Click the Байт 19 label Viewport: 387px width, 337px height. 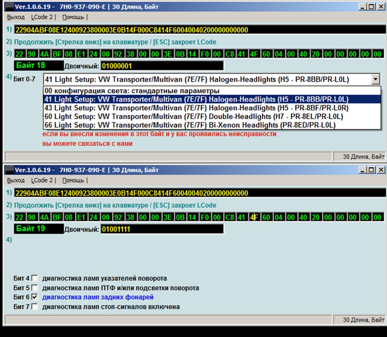point(39,229)
